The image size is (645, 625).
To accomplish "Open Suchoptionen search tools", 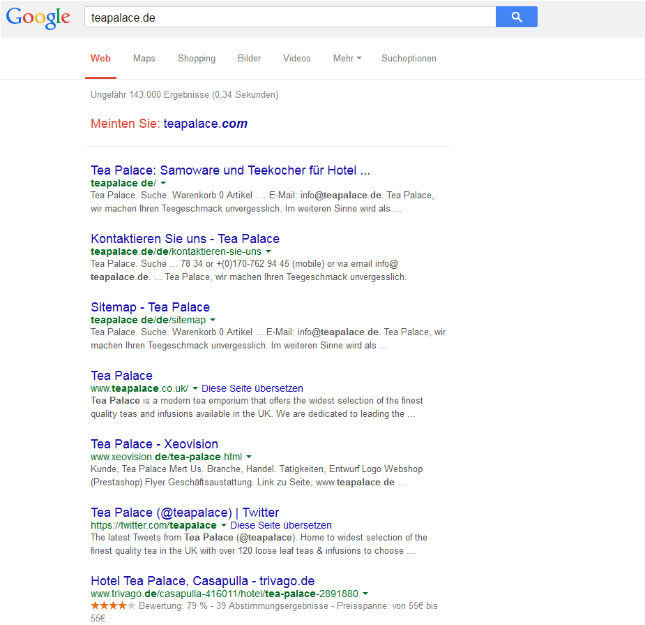I will (409, 59).
